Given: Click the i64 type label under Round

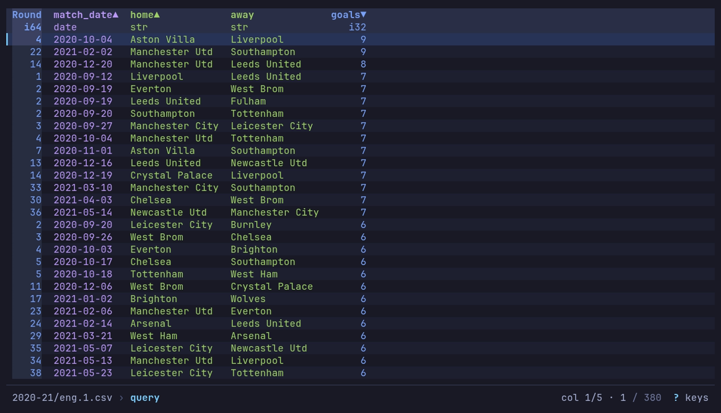Looking at the screenshot, I should point(32,27).
